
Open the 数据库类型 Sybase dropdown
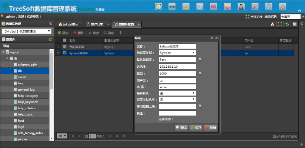point(177,53)
